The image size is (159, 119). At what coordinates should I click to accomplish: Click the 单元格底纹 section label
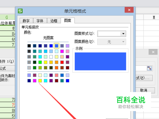pyautogui.click(x=30, y=27)
